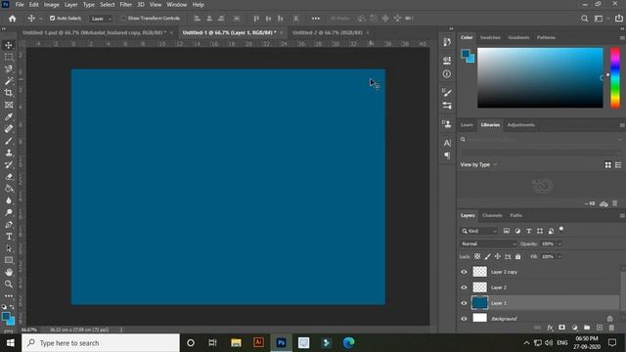
Task: Open the blend mode Normal dropdown
Action: coord(488,243)
